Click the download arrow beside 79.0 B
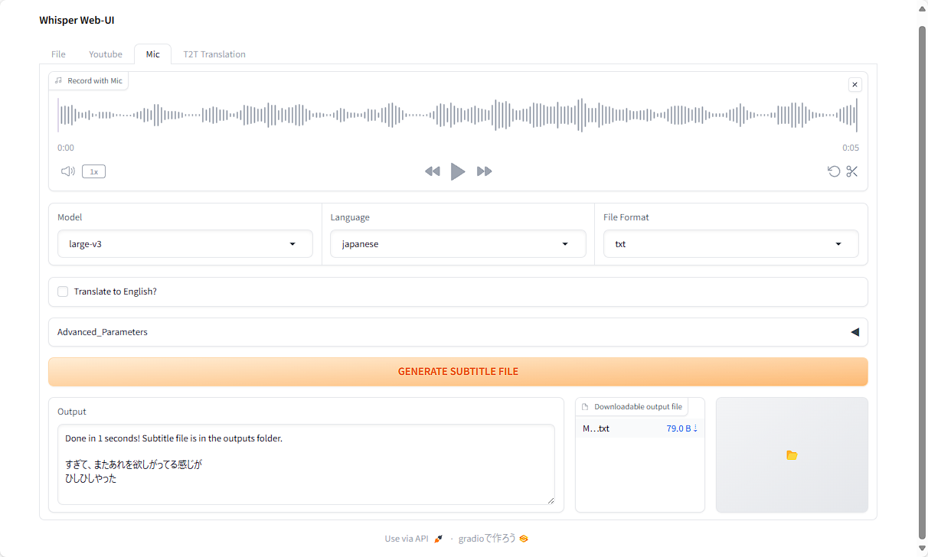This screenshot has height=557, width=928. (695, 428)
